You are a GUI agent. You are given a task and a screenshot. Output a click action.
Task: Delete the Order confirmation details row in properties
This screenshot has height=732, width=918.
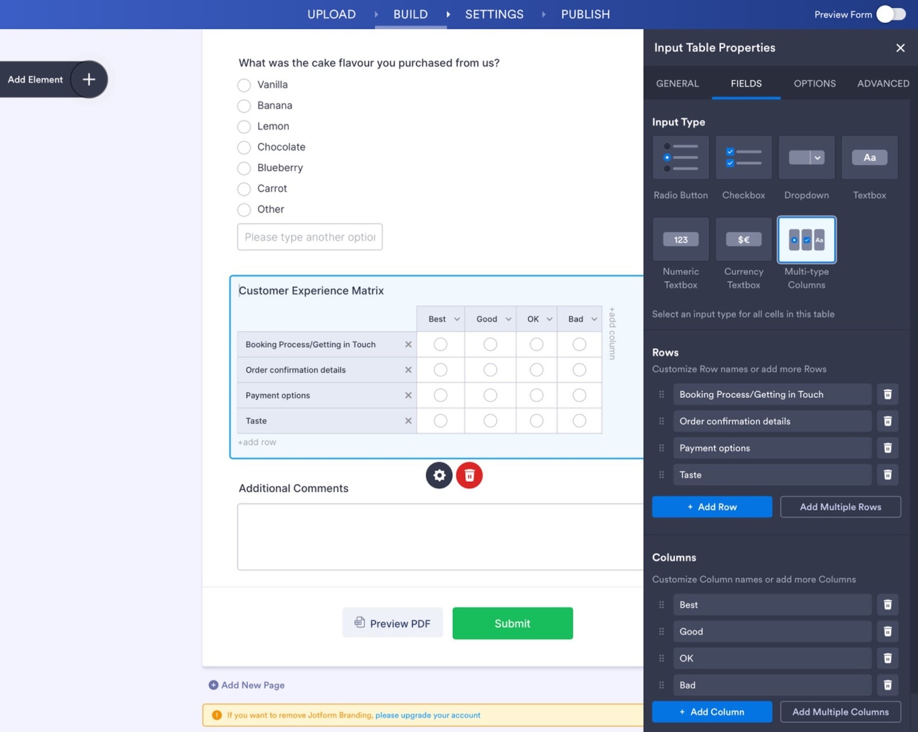pos(888,421)
